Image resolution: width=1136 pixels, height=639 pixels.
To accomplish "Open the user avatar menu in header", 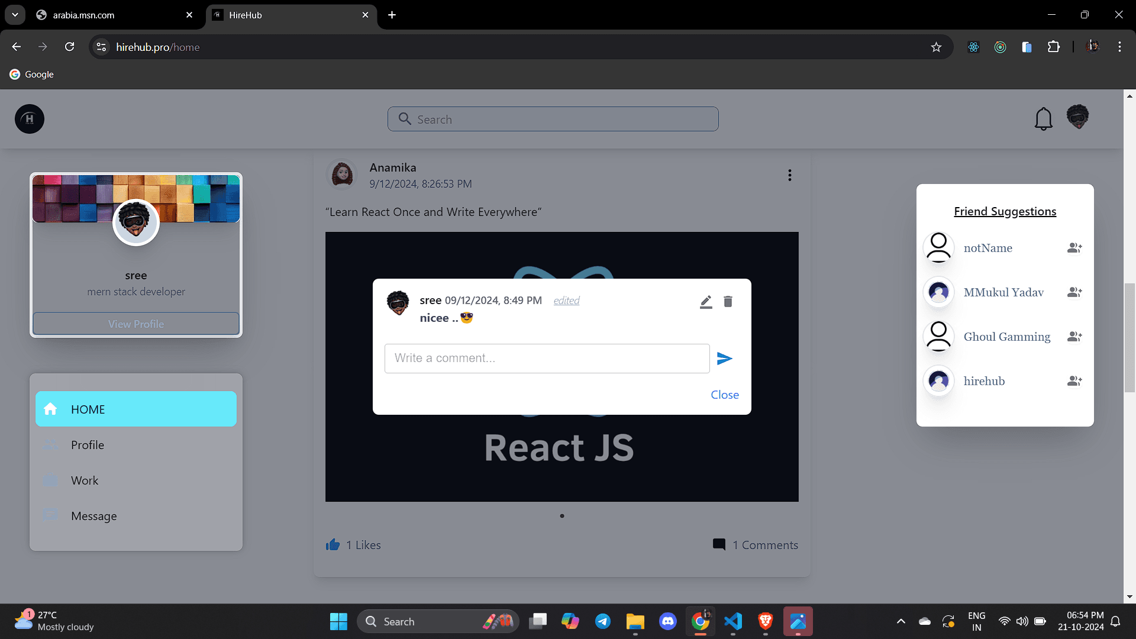I will (1077, 117).
